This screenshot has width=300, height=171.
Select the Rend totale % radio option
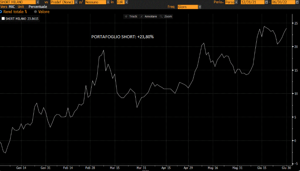[1, 12]
